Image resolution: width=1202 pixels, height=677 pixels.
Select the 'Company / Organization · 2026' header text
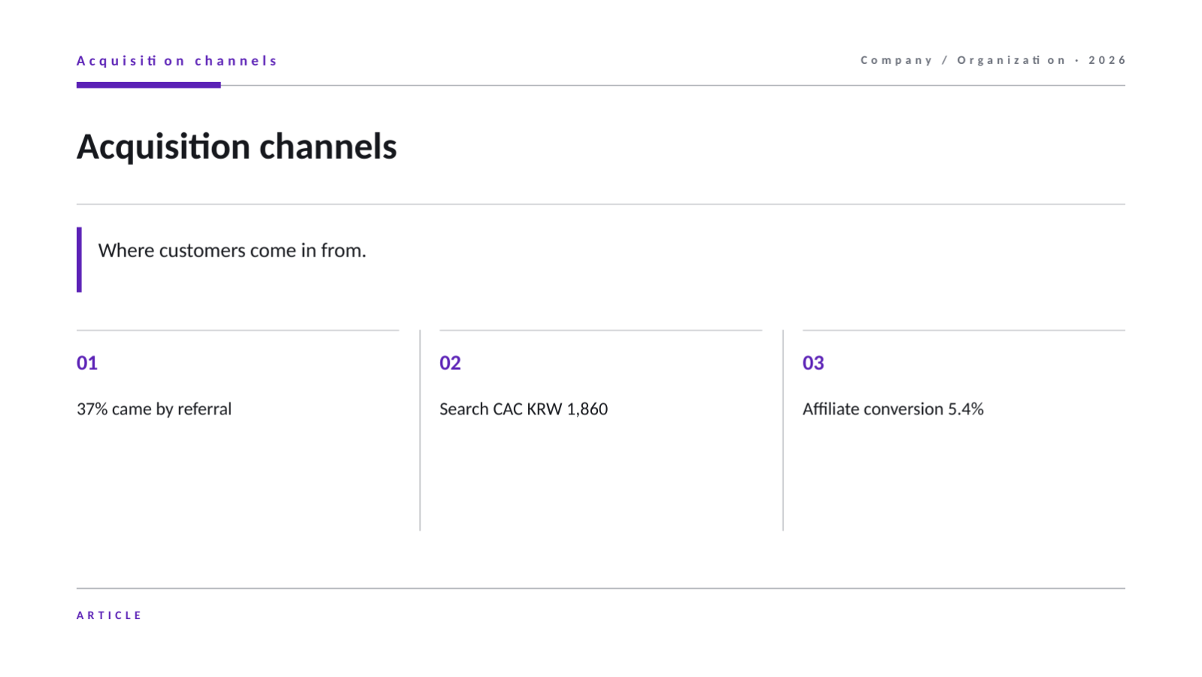[993, 60]
